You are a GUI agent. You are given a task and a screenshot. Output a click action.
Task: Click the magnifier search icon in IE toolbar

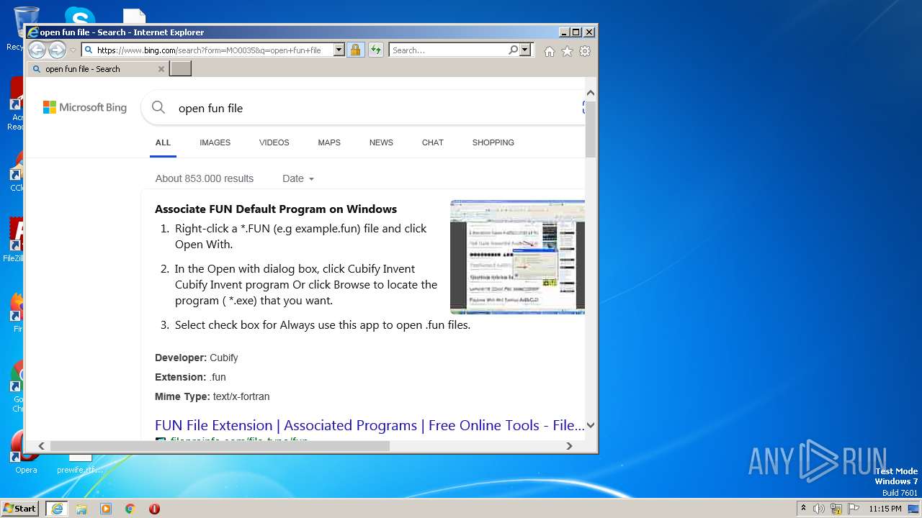[513, 50]
